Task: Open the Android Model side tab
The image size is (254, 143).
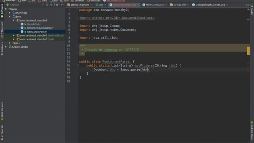Action: click(252, 131)
